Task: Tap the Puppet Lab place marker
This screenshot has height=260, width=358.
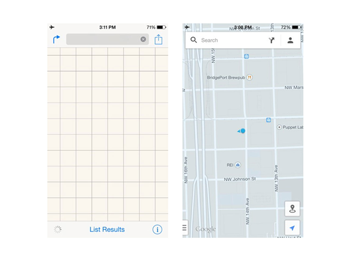Action: (x=279, y=127)
